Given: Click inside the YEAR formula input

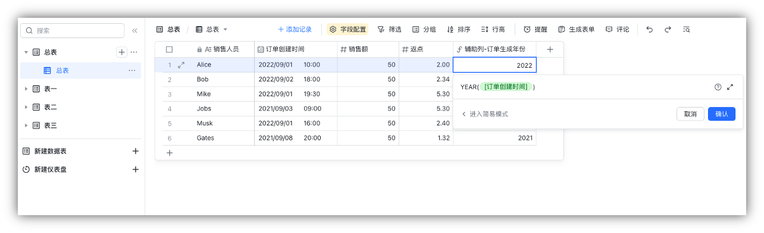Looking at the screenshot, I should tap(583, 87).
